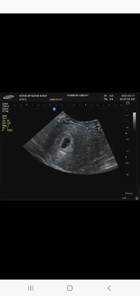The width and height of the screenshot is (140, 296).
Task: Click the upper orange focus arrow marker
Action: pyautogui.click(x=126, y=133)
